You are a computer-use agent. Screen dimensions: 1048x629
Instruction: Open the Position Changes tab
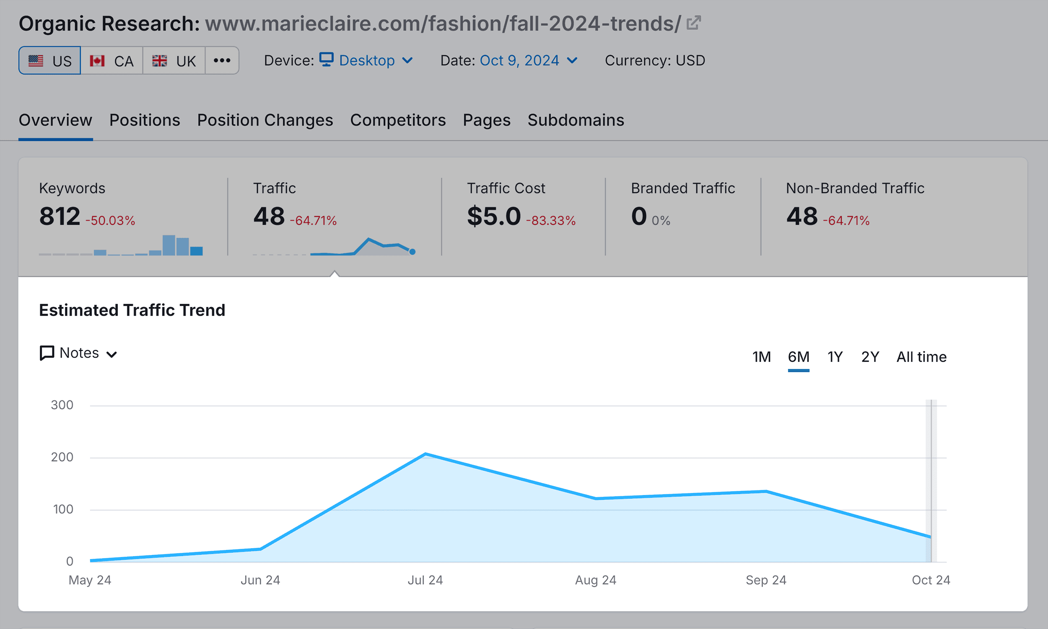point(265,120)
